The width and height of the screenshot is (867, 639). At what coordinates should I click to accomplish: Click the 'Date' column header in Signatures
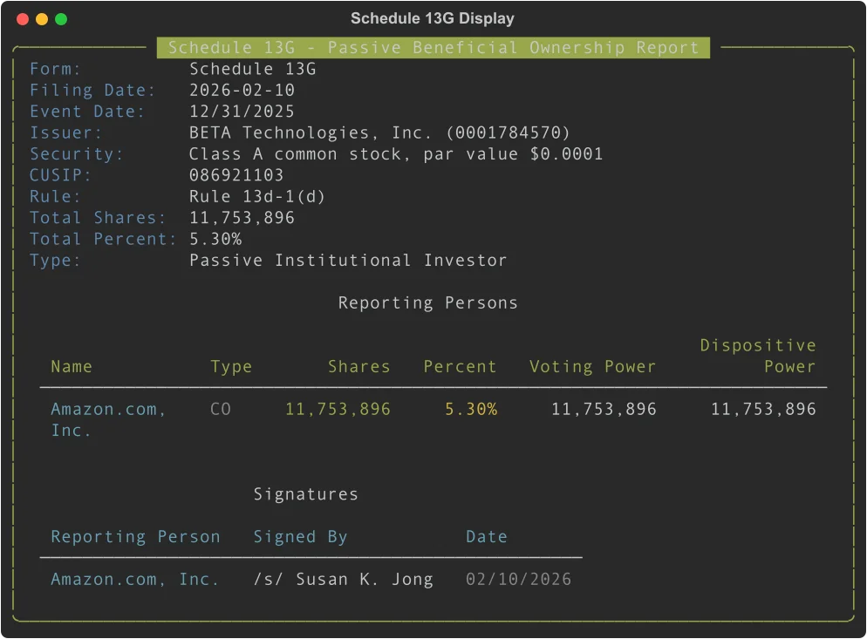[487, 537]
